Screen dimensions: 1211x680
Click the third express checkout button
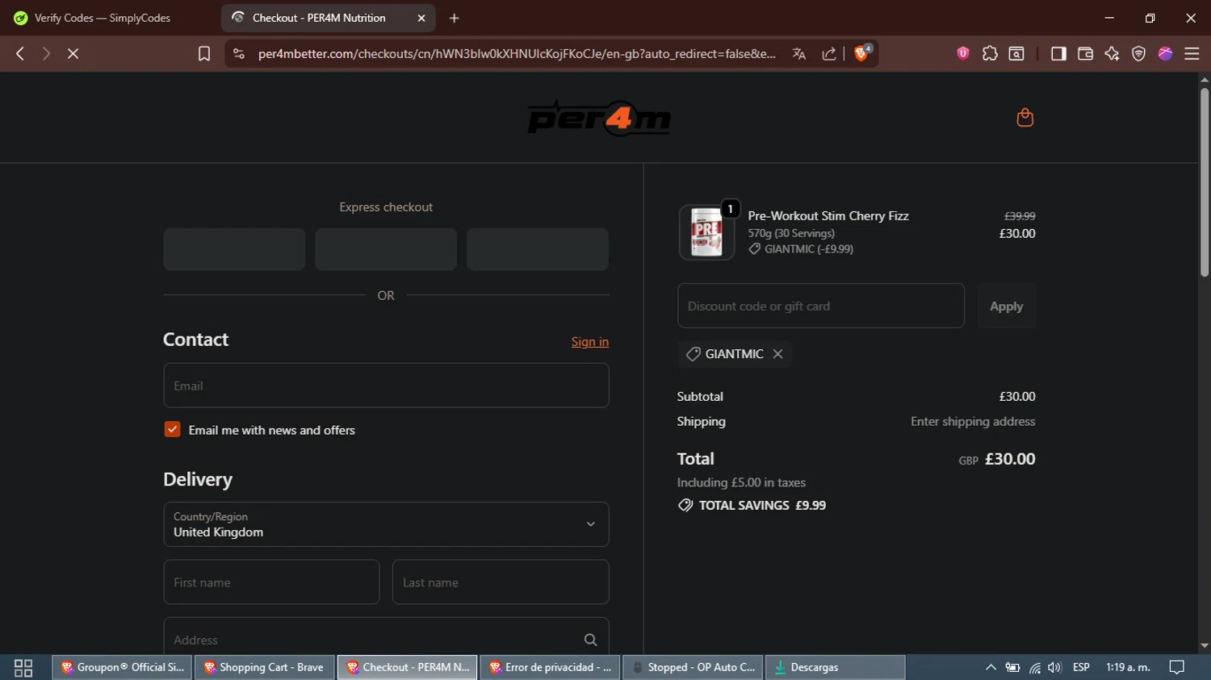[538, 249]
